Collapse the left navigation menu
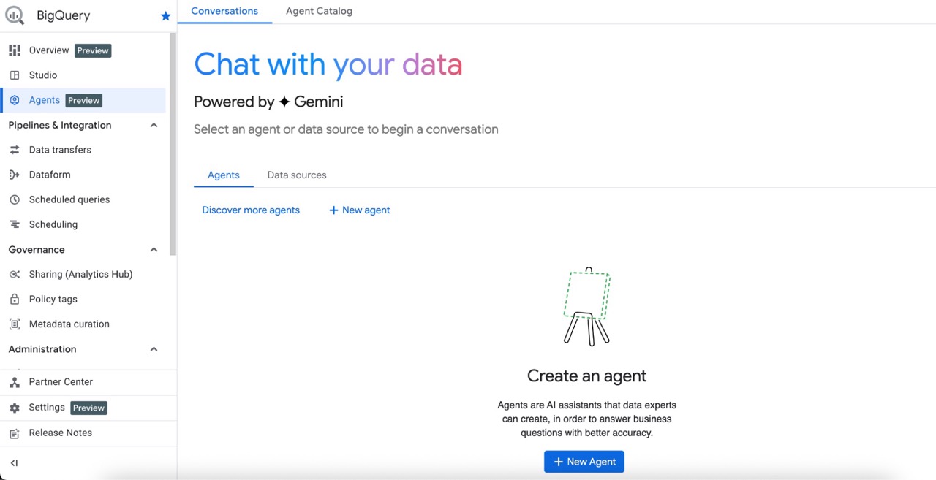Image resolution: width=936 pixels, height=480 pixels. tap(15, 463)
